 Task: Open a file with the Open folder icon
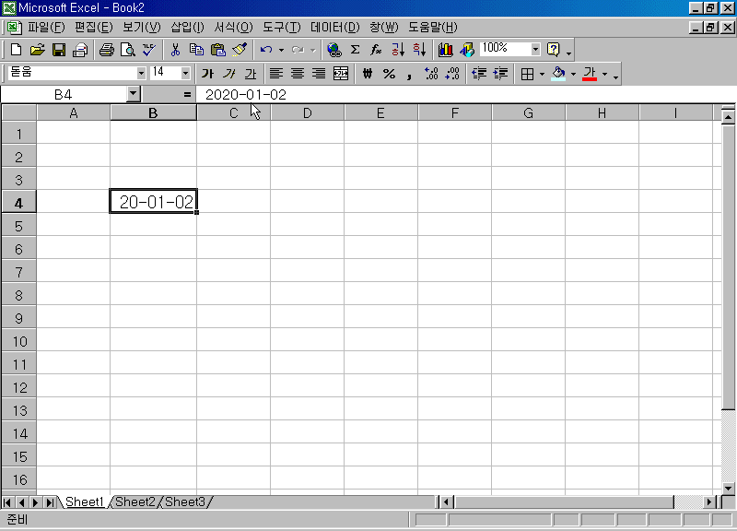(x=37, y=50)
